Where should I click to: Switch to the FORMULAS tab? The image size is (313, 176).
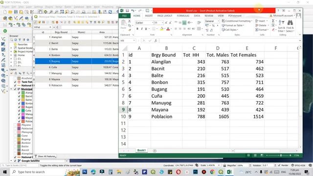(x=183, y=16)
